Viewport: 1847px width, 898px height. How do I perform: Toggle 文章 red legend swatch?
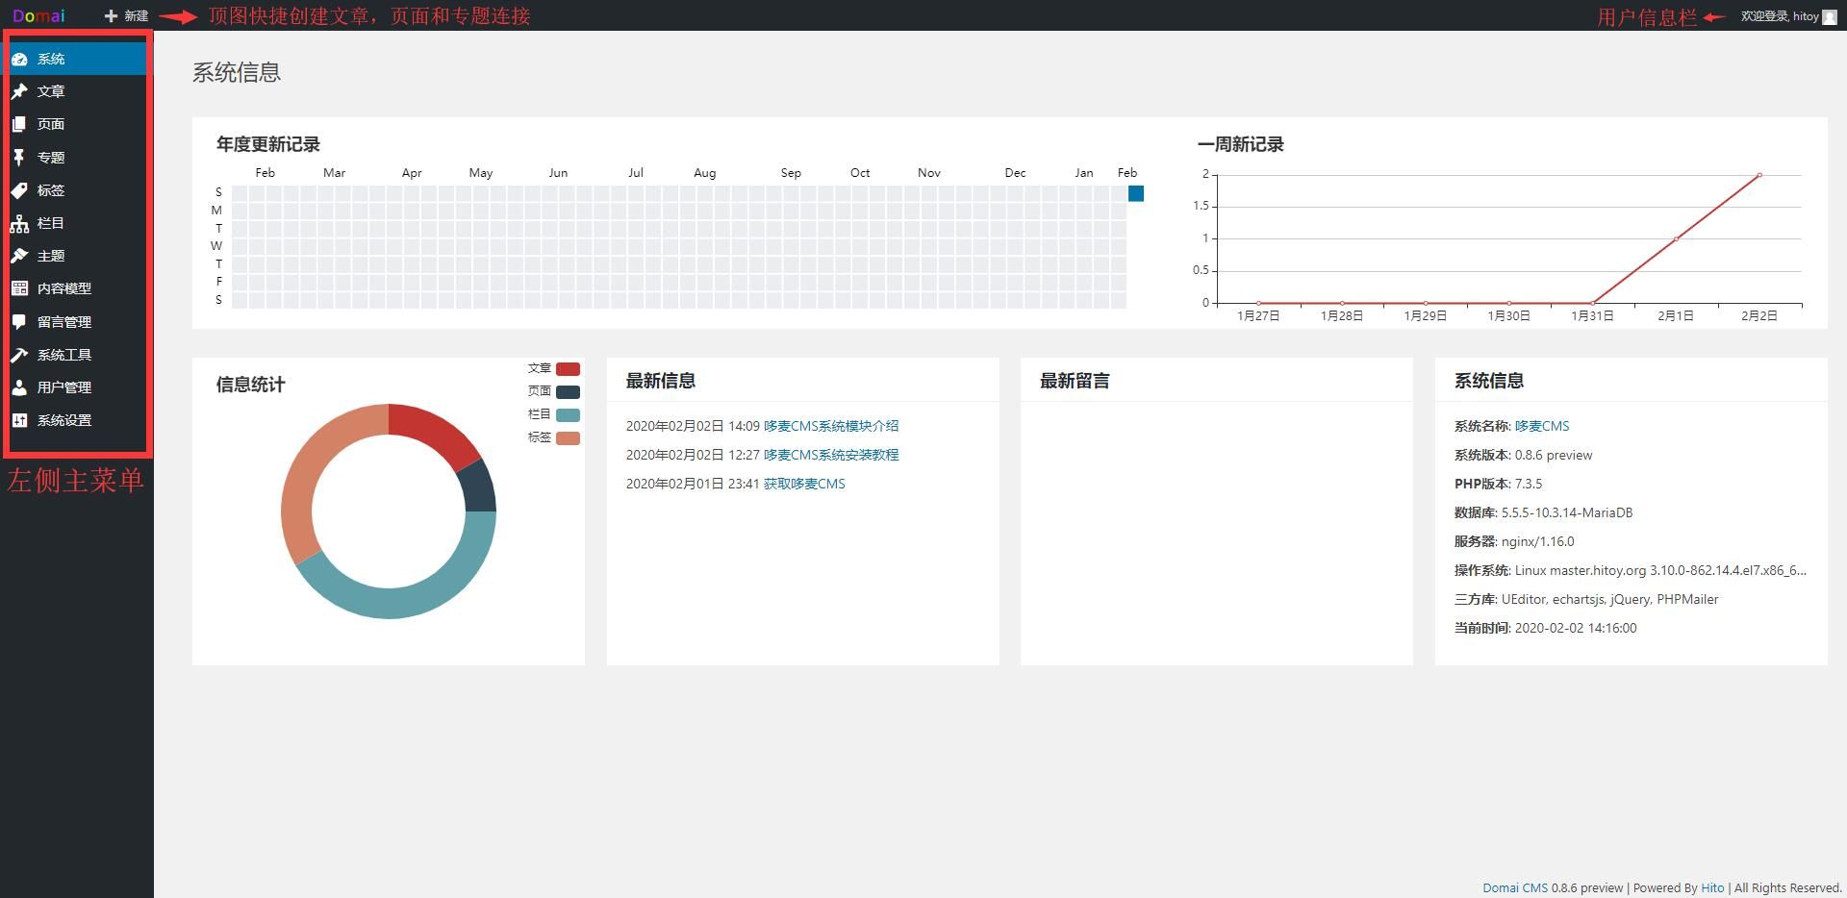coord(568,368)
